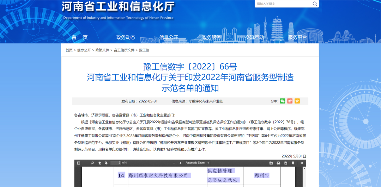Click the PDF bookmark current view icon
Screen dimensions: 381x187
coord(293,163)
